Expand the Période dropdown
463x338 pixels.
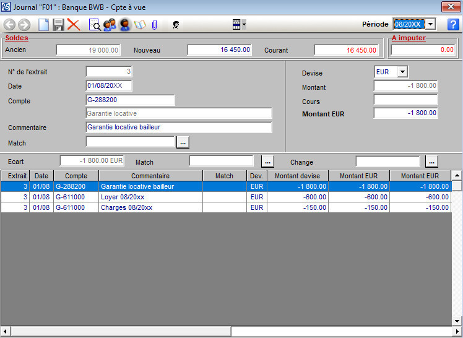431,24
